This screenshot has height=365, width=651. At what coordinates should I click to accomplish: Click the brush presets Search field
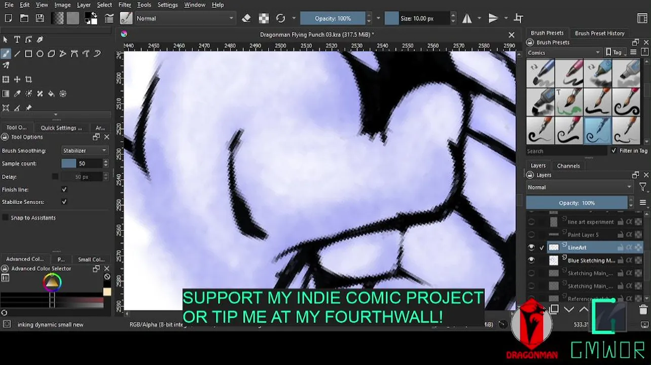(x=566, y=151)
